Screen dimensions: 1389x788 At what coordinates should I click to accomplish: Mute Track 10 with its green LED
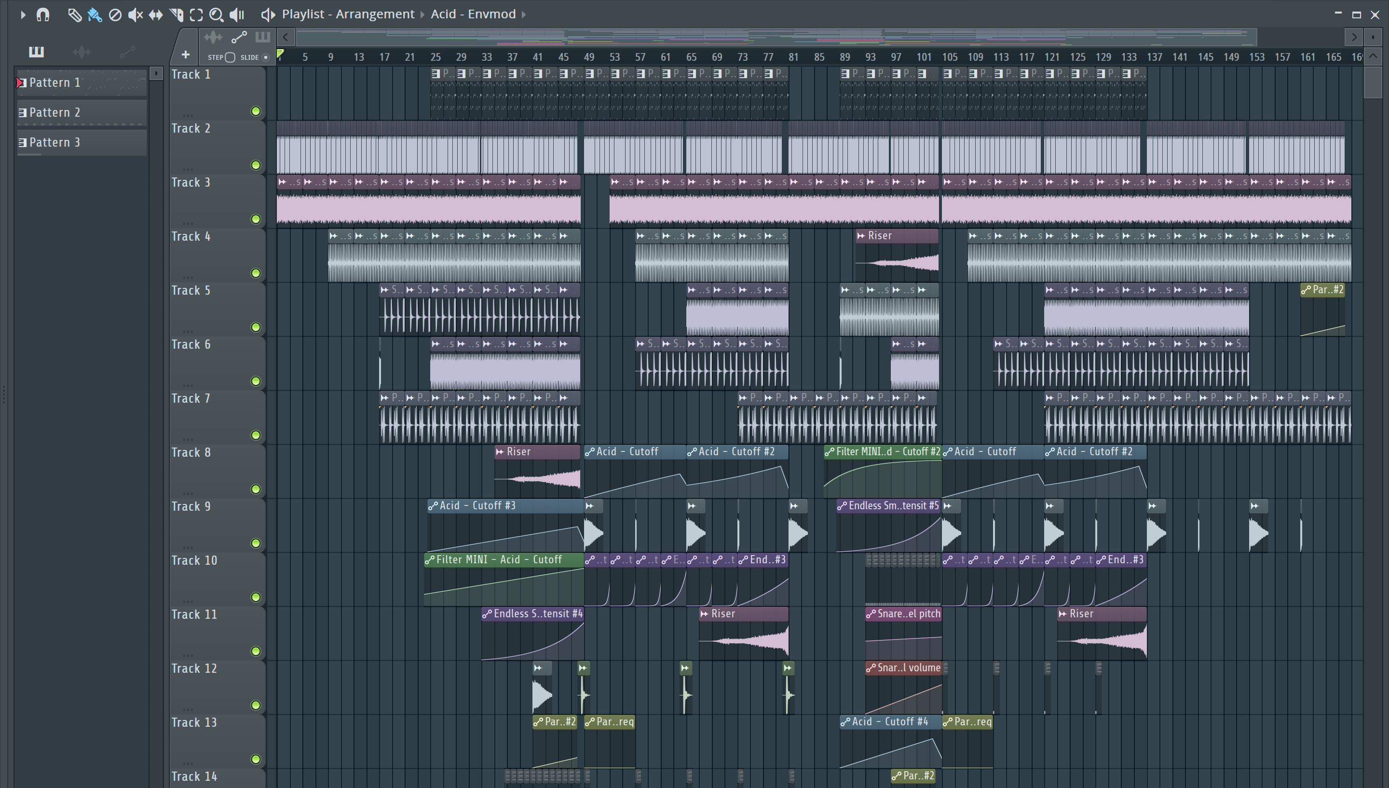pyautogui.click(x=256, y=598)
